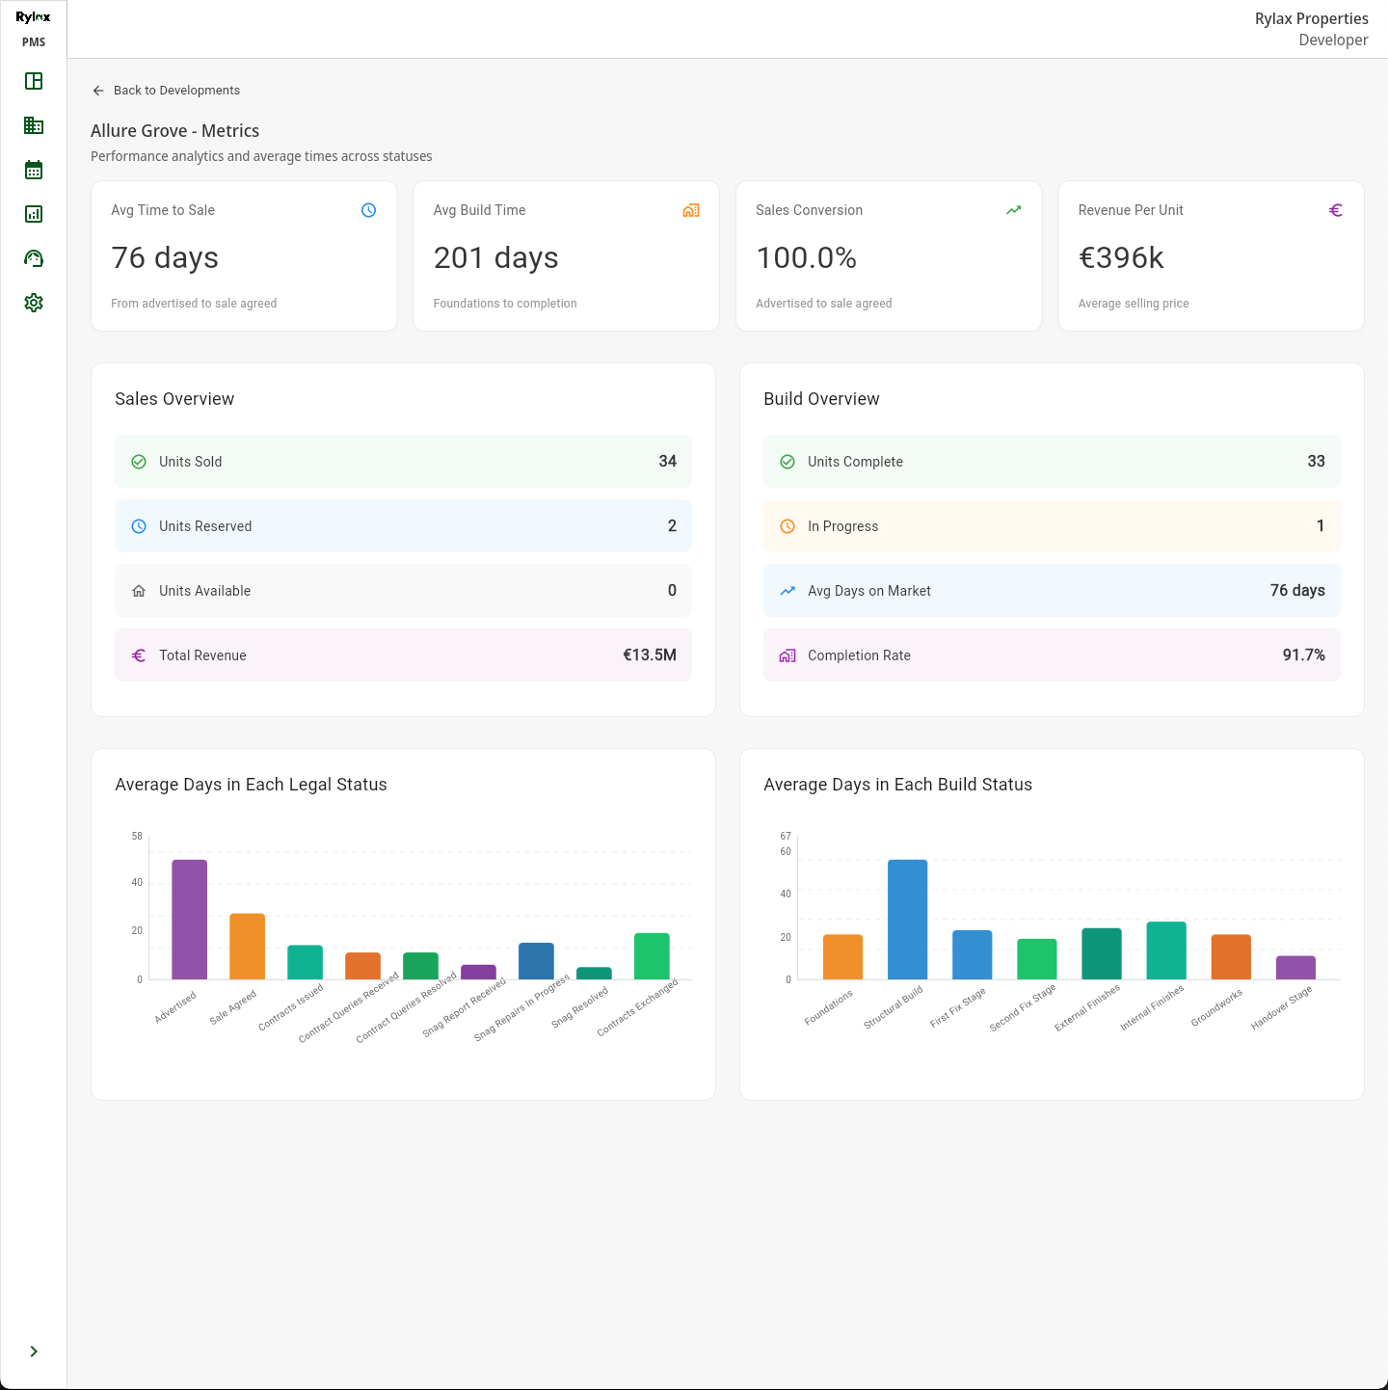Open the Calendar icon in sidebar
Screen dimensions: 1388x1390
(34, 170)
